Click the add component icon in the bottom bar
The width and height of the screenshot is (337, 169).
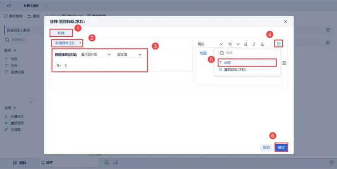(116, 163)
